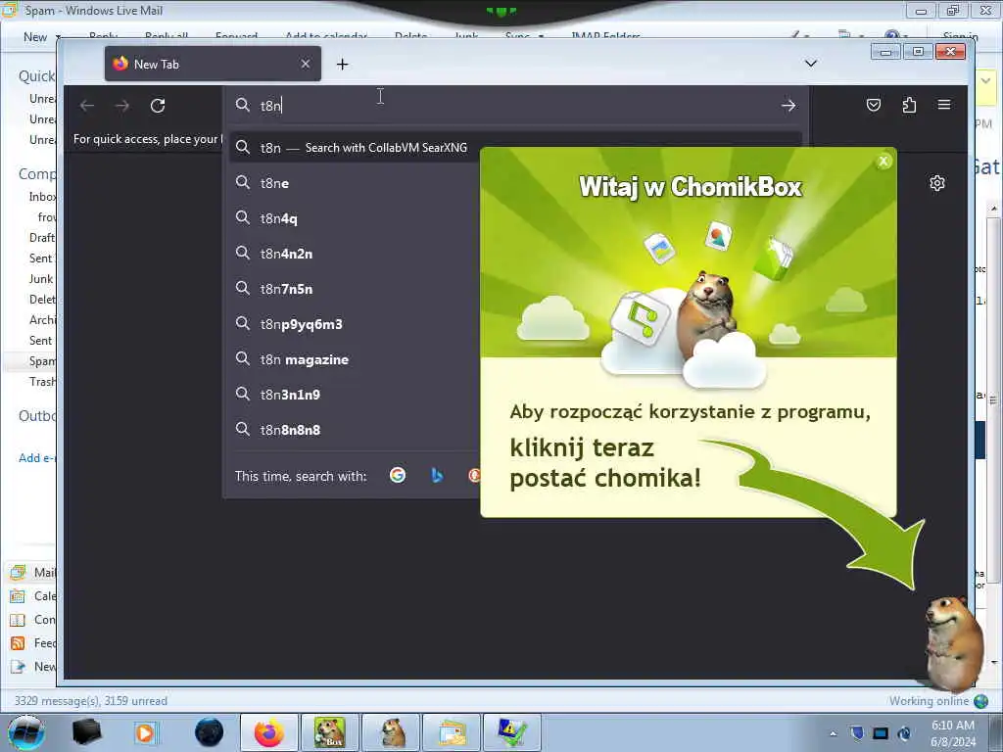Screen dimensions: 1003x752
Task: Reload the page in Firefox
Action: click(158, 106)
